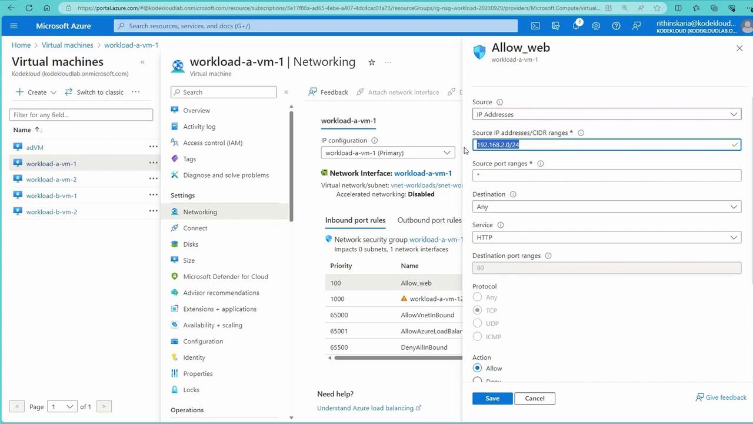
Task: Sort the VM list by Name
Action: tap(28, 130)
